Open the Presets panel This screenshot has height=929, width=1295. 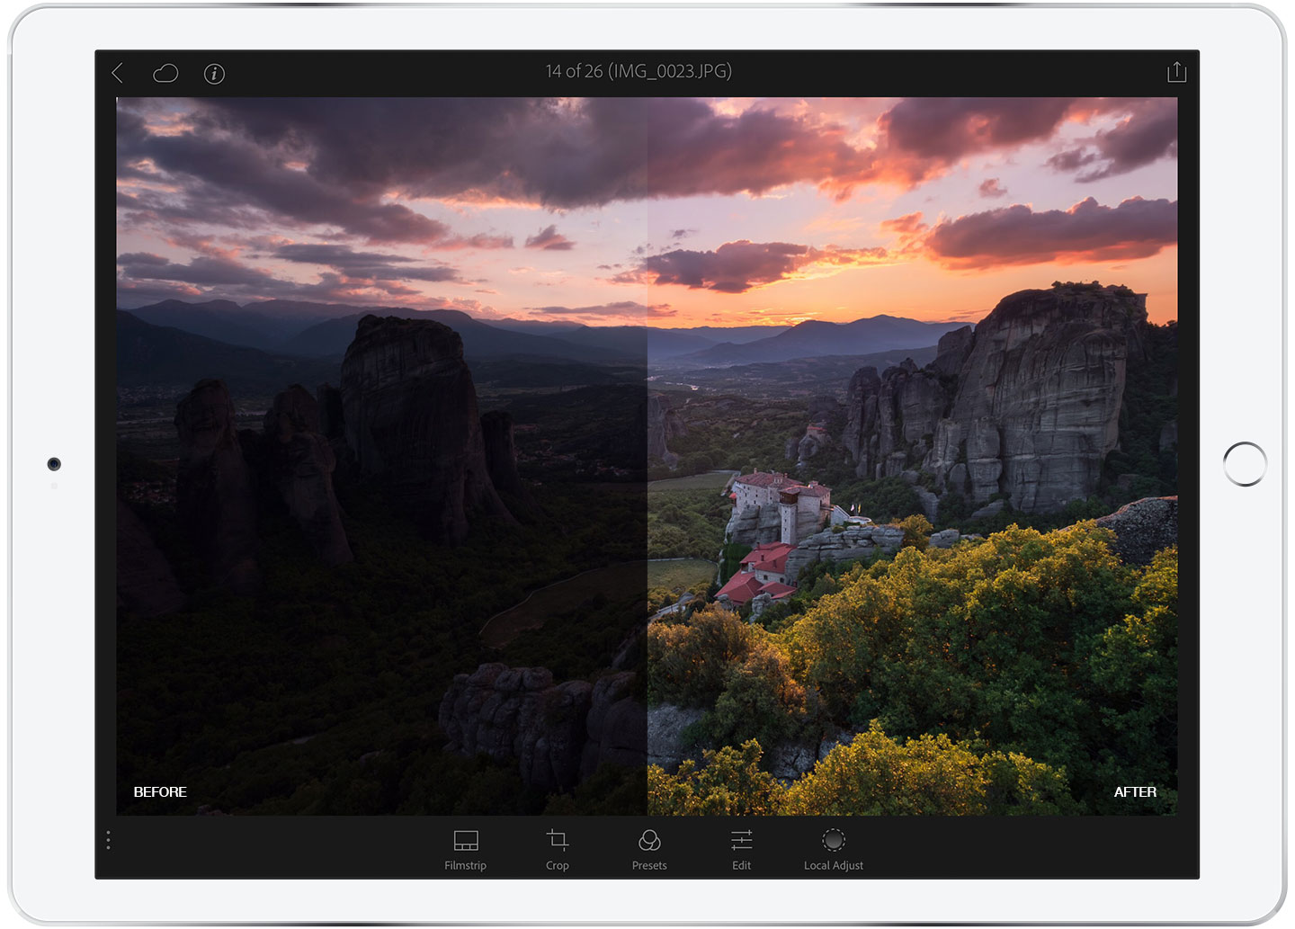[649, 850]
